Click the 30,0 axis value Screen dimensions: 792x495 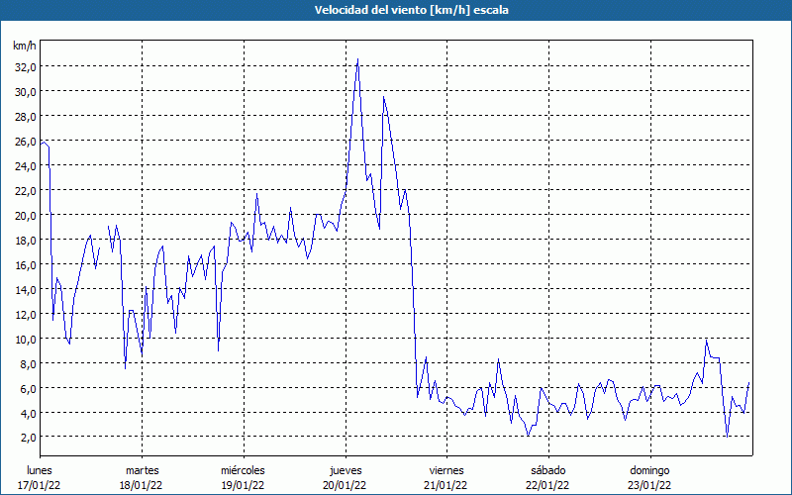pos(26,91)
